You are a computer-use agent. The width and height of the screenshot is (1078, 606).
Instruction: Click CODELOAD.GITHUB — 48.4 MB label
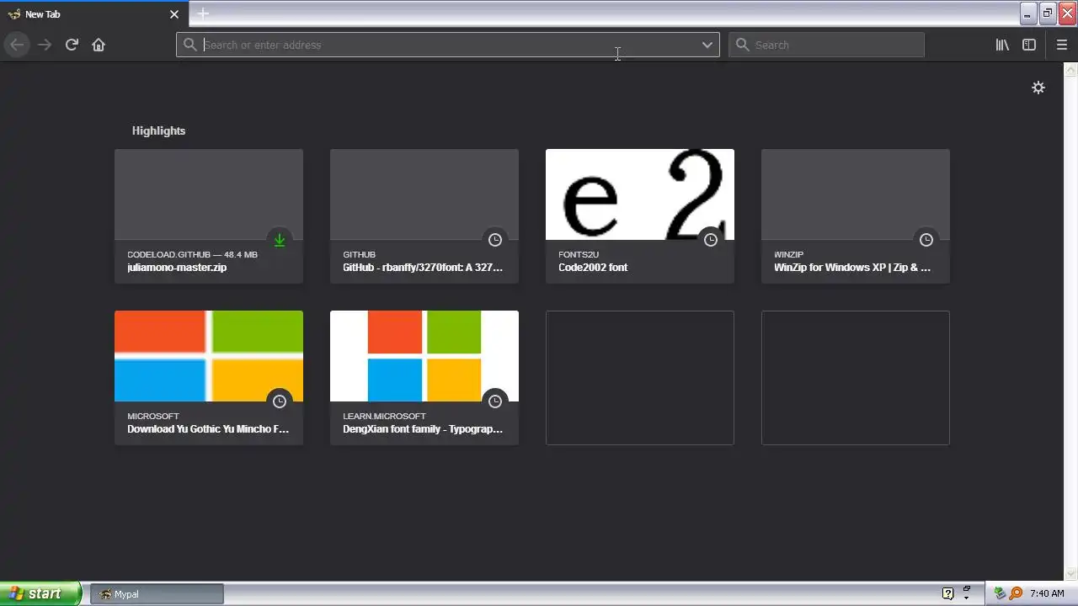(x=192, y=254)
